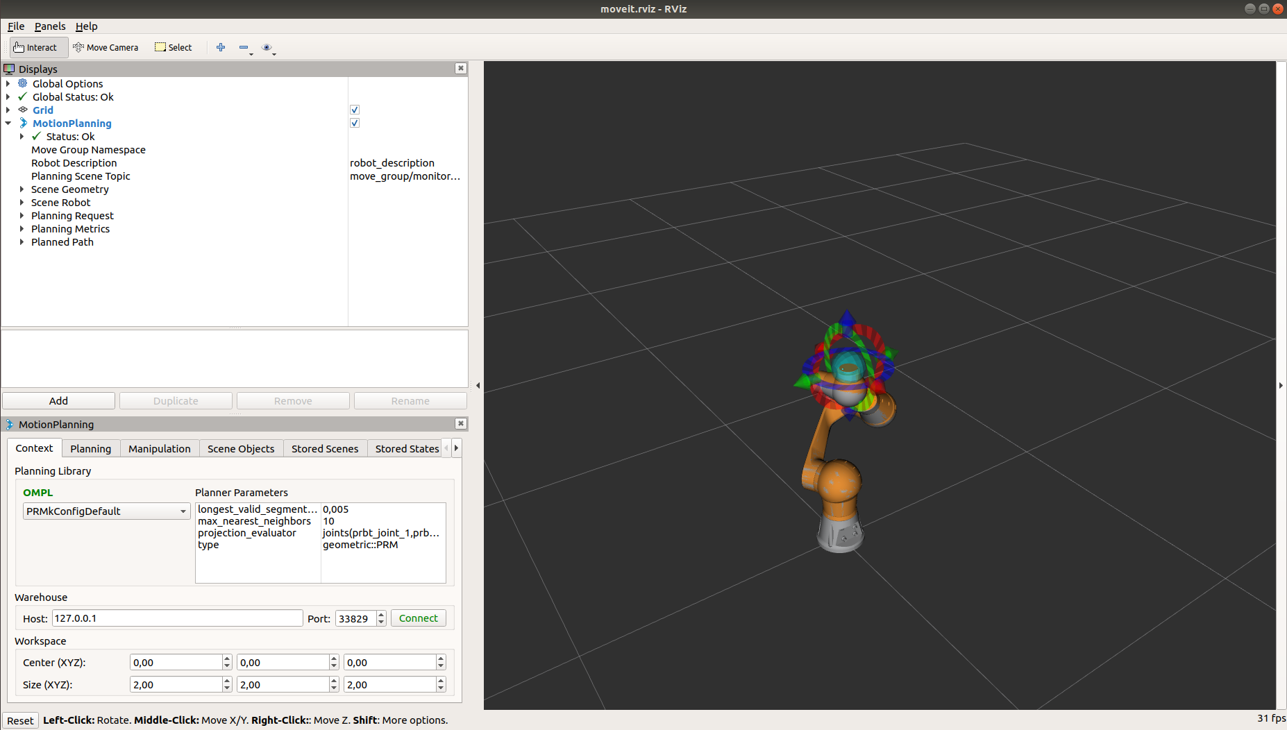Uncheck the Grid display checkbox
This screenshot has width=1287, height=730.
tap(355, 110)
